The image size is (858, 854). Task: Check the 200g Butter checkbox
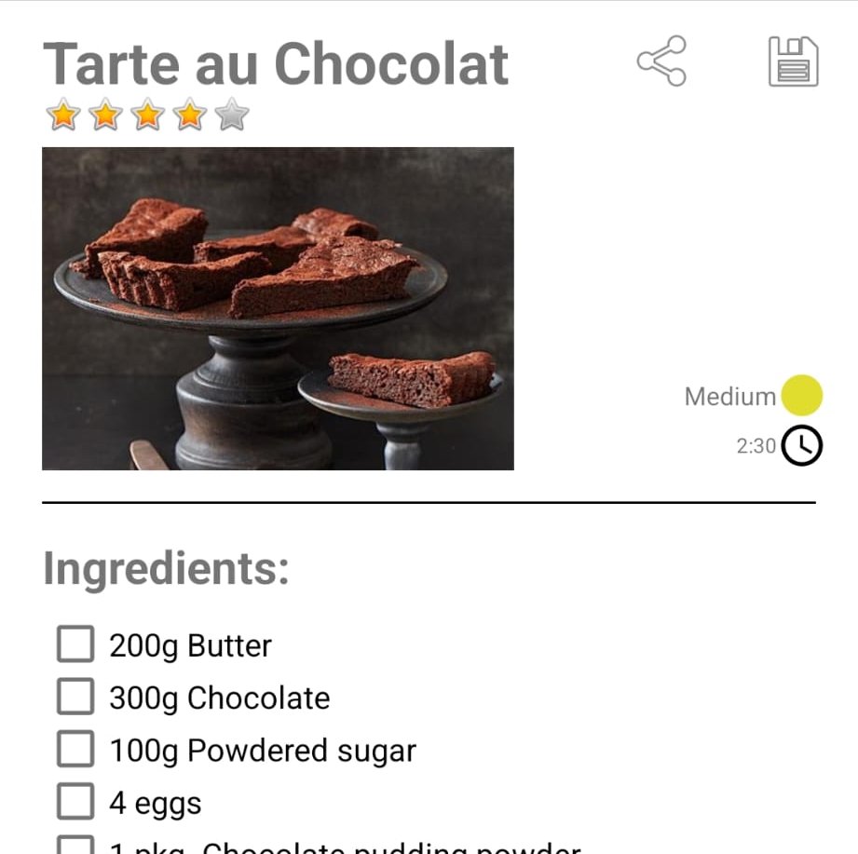pos(75,644)
